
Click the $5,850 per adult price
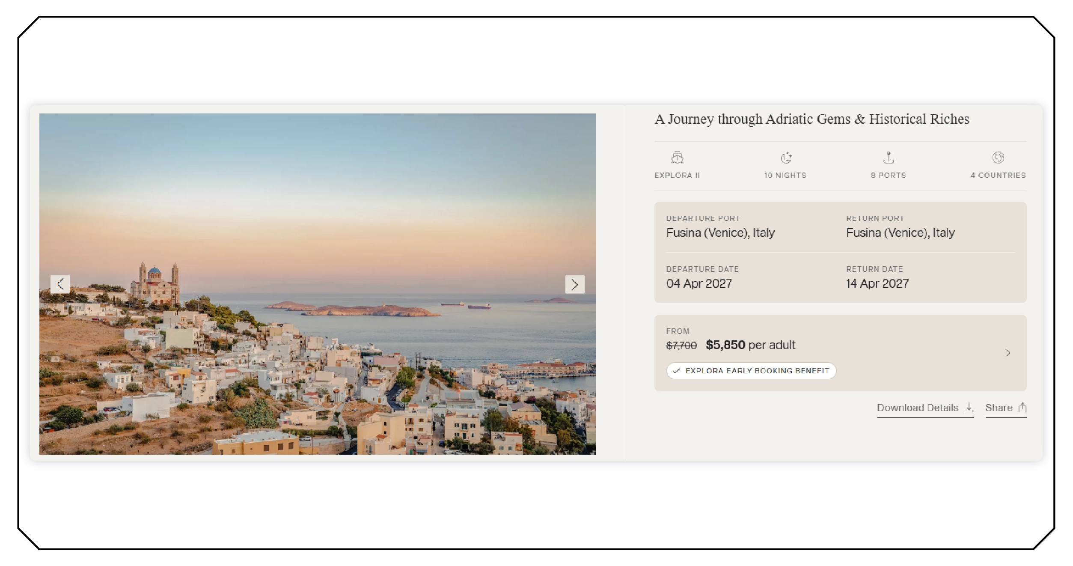point(750,345)
